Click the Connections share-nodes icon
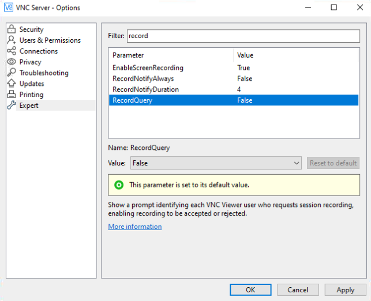Screen dimensions: 371x301 tap(12, 51)
